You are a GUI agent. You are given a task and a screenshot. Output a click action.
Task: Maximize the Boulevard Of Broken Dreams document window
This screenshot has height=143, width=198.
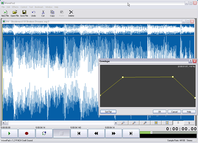click(188, 21)
